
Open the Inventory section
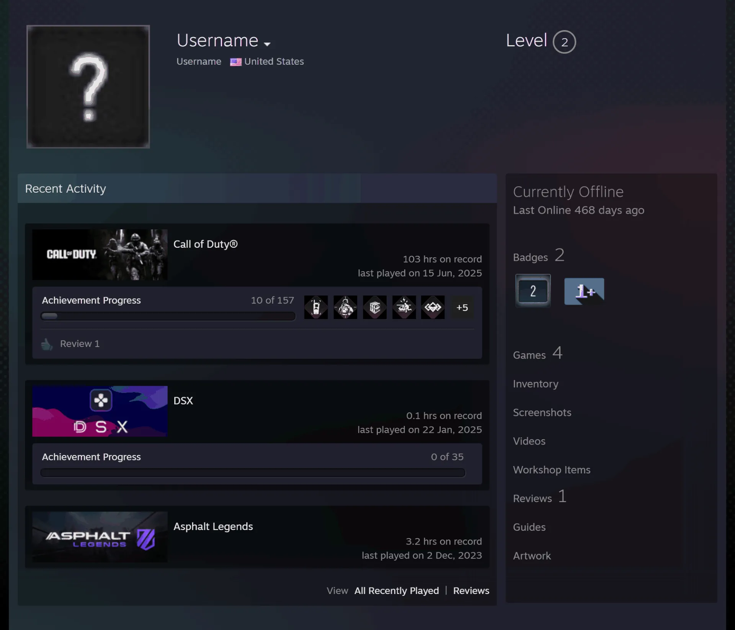point(536,384)
